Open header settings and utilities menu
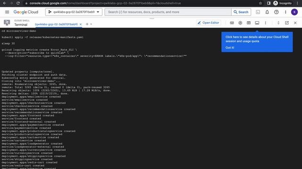 pyautogui.click(x=285, y=12)
